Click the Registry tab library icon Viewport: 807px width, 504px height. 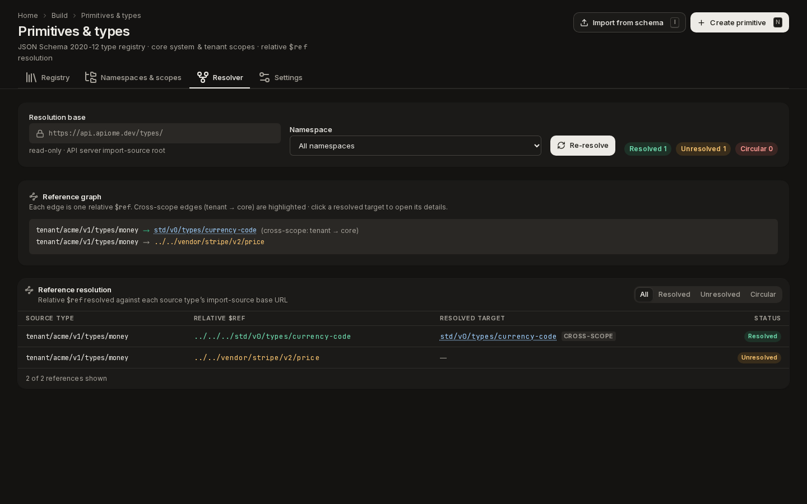coord(31,77)
